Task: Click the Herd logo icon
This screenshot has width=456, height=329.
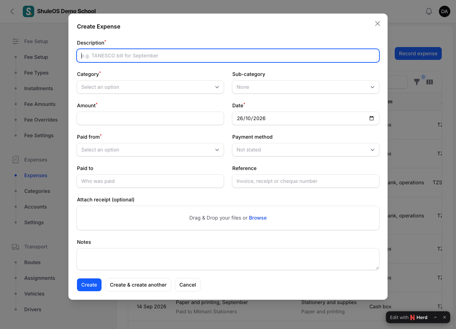Action: 413,317
